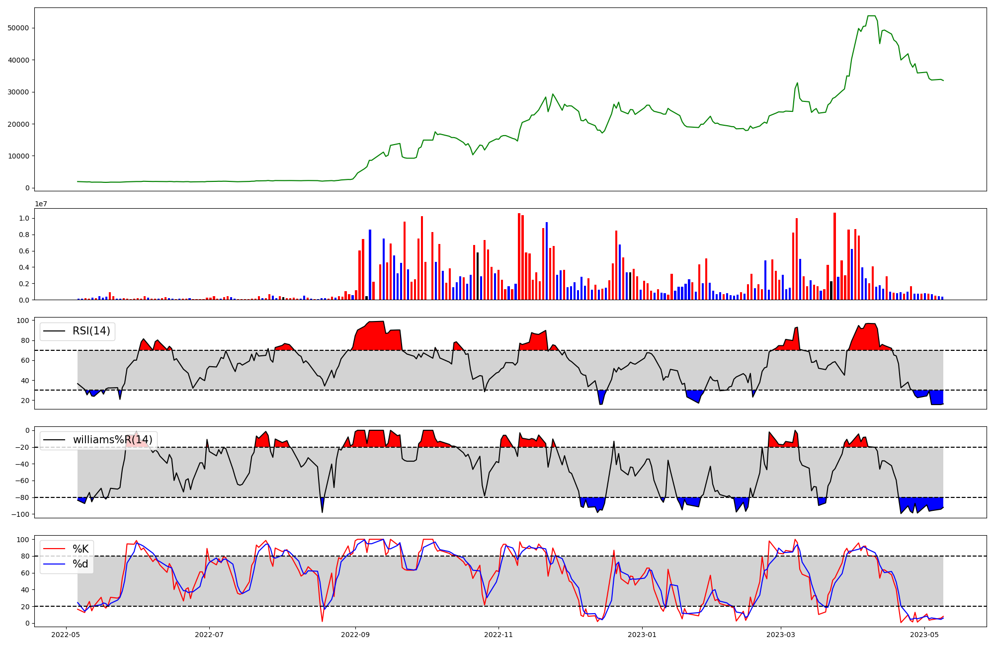Select the 2022-05 date tick label

[66, 635]
